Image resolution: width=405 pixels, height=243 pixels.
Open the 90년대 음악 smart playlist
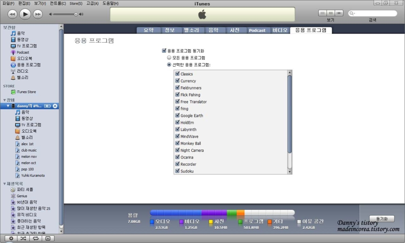pos(27,202)
